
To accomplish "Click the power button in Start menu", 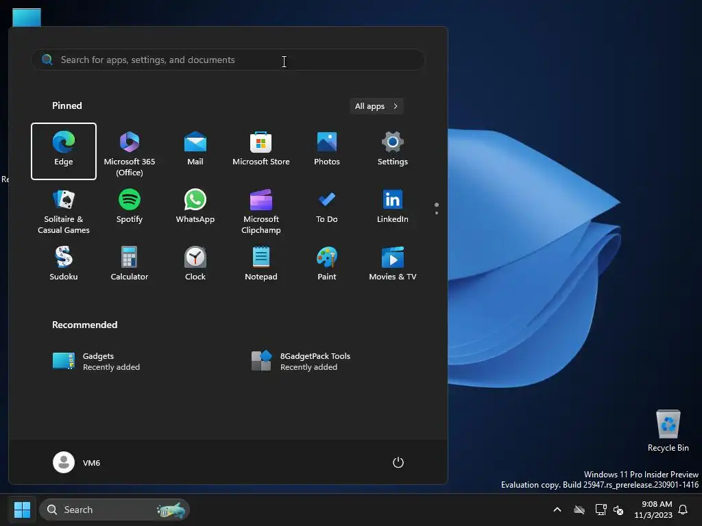I will tap(398, 462).
